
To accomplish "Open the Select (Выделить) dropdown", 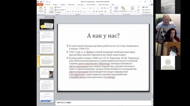I will click(147, 12).
